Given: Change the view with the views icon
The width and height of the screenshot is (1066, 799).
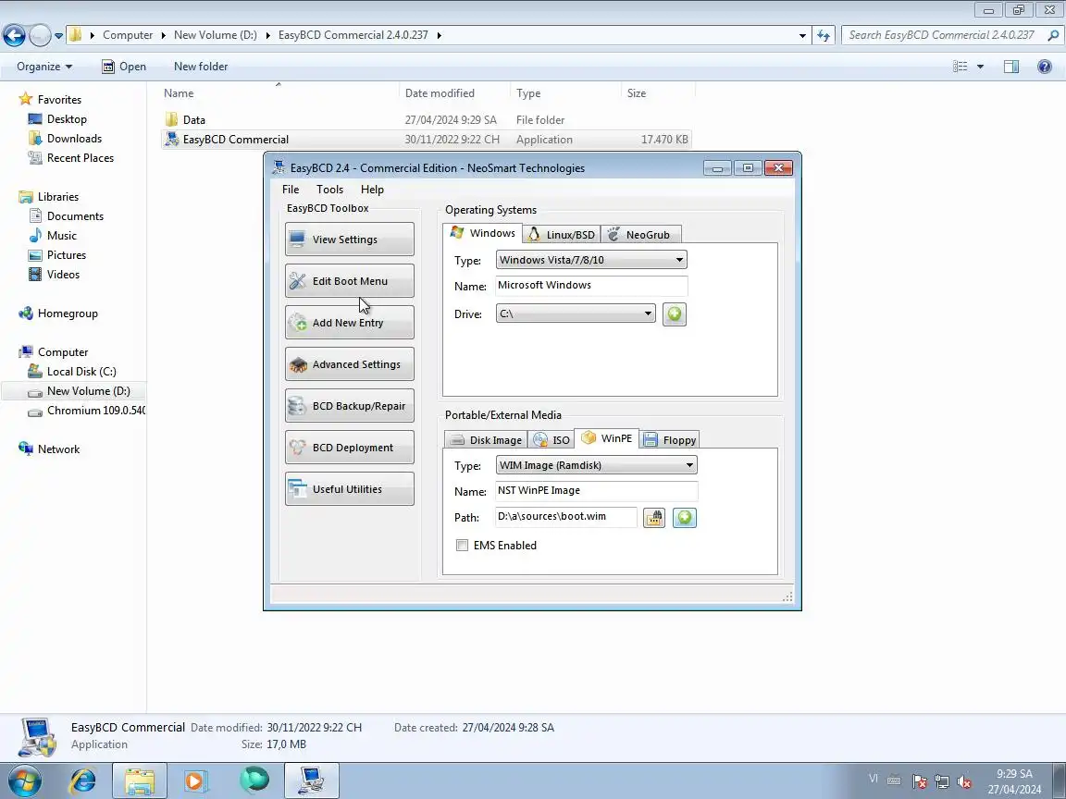Looking at the screenshot, I should (960, 67).
